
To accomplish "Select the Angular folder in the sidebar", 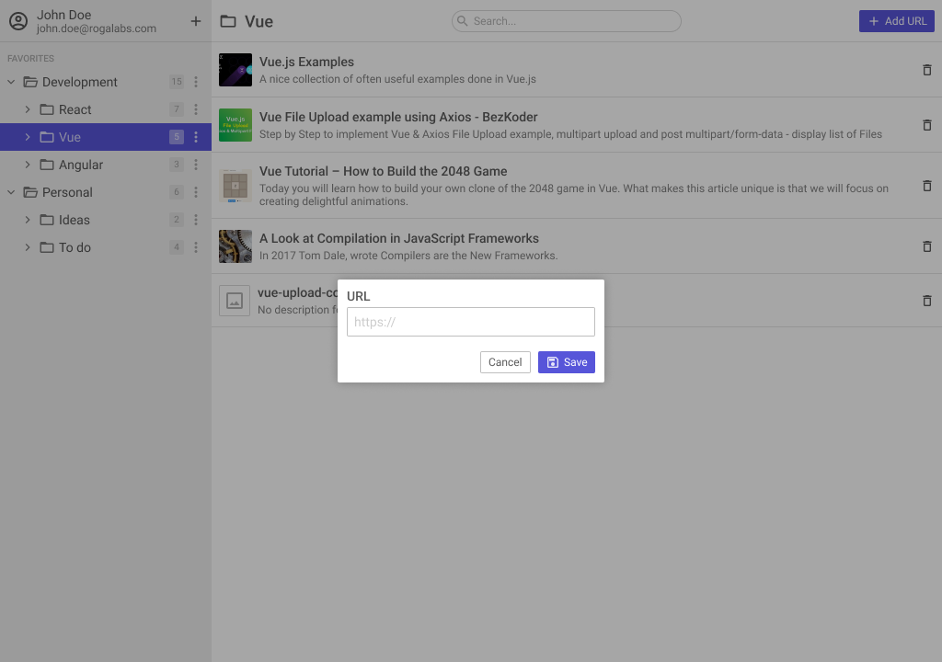I will (x=106, y=165).
